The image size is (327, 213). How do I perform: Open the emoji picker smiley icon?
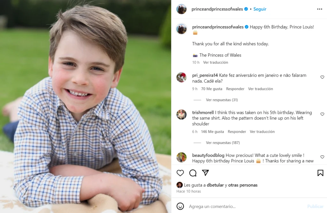tap(180, 206)
